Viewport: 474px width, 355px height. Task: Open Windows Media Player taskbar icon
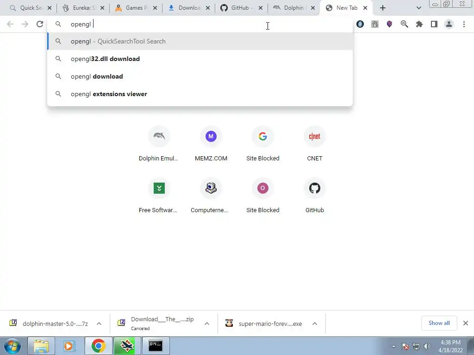69,346
